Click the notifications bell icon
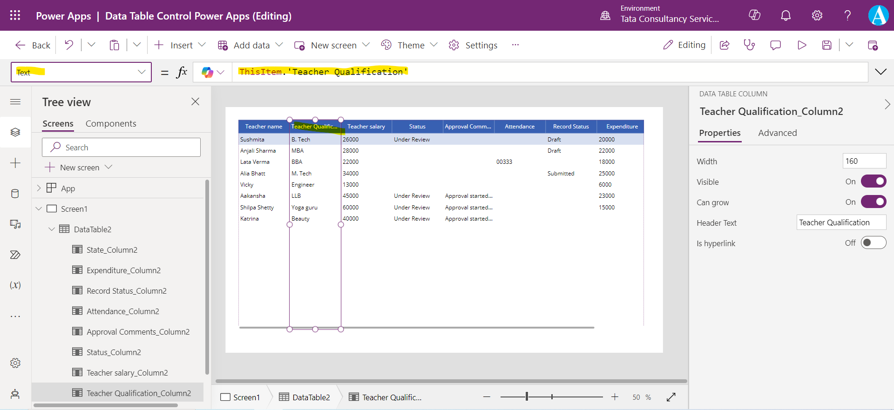Screen dimensions: 894x410 tap(786, 16)
